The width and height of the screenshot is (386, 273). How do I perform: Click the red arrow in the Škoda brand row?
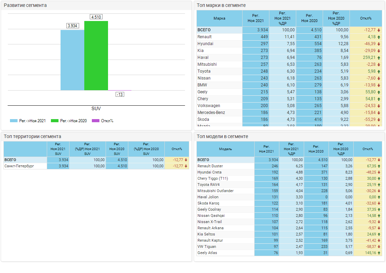pos(379,119)
